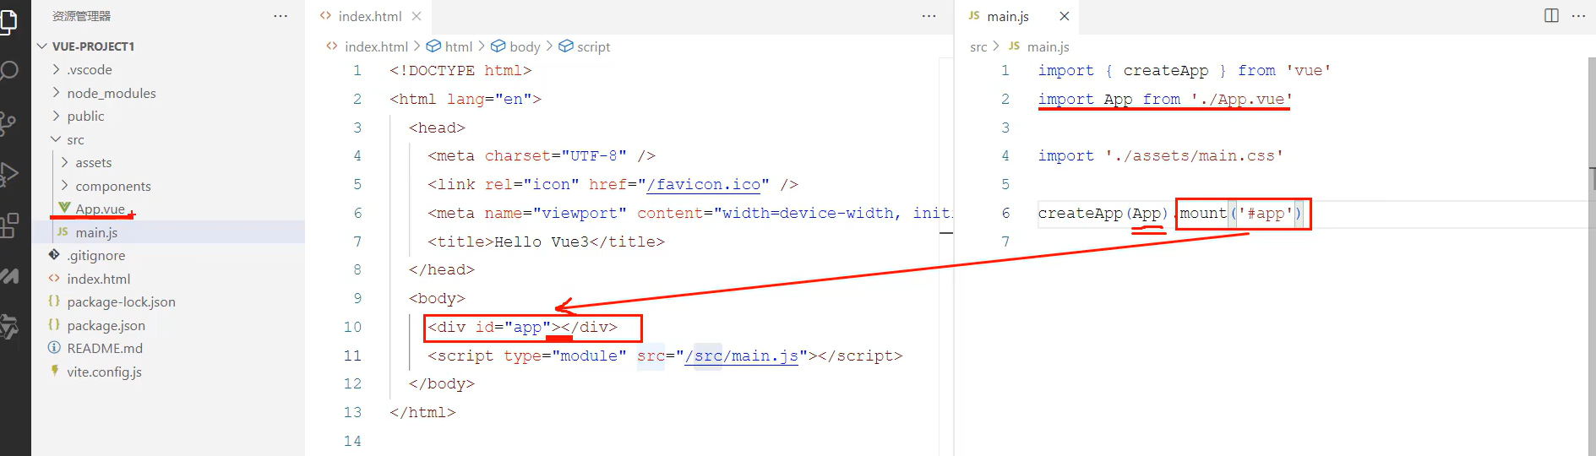Open the Run and Debug icon
1596x456 pixels.
(8, 175)
